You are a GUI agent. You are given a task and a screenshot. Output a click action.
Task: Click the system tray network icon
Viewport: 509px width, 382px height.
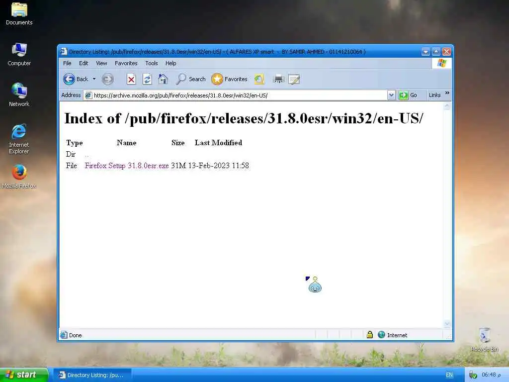point(473,375)
